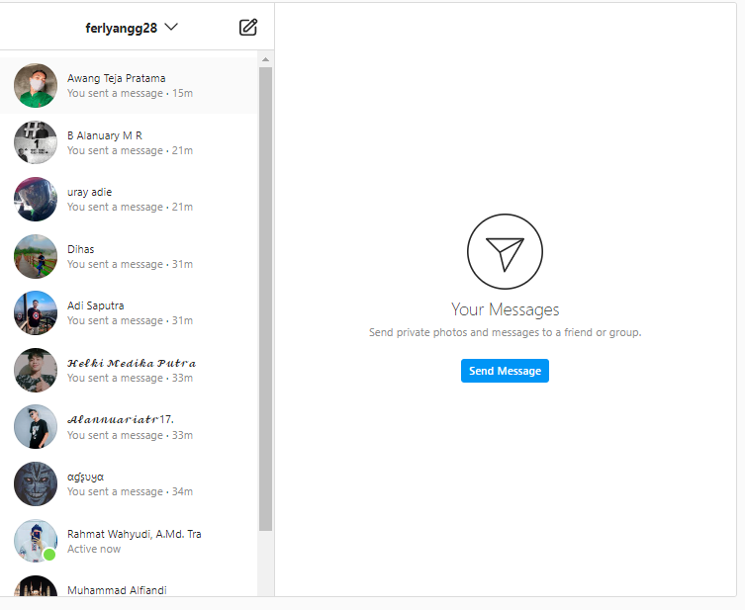
Task: Click Adi Saputra's avatar image
Action: tap(36, 313)
